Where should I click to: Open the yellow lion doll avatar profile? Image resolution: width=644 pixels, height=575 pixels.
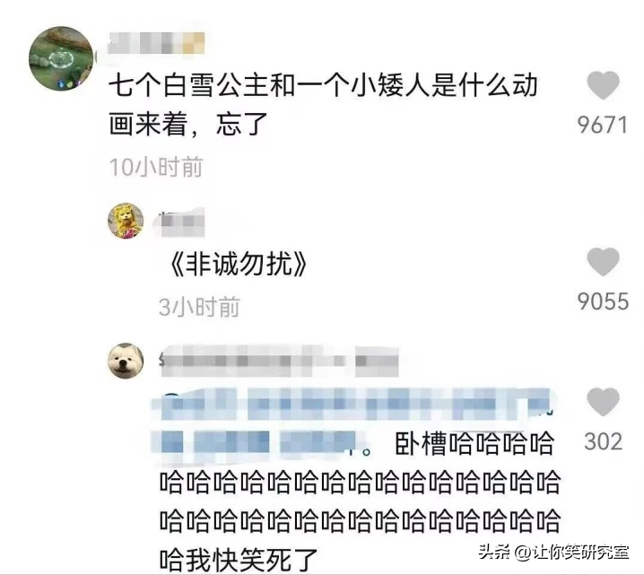click(126, 221)
